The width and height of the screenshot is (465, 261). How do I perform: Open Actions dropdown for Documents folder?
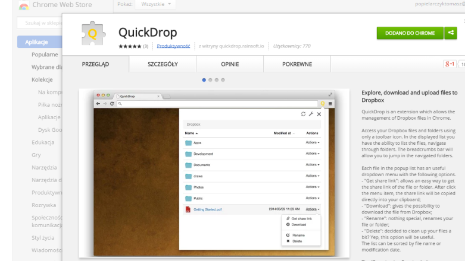click(313, 165)
